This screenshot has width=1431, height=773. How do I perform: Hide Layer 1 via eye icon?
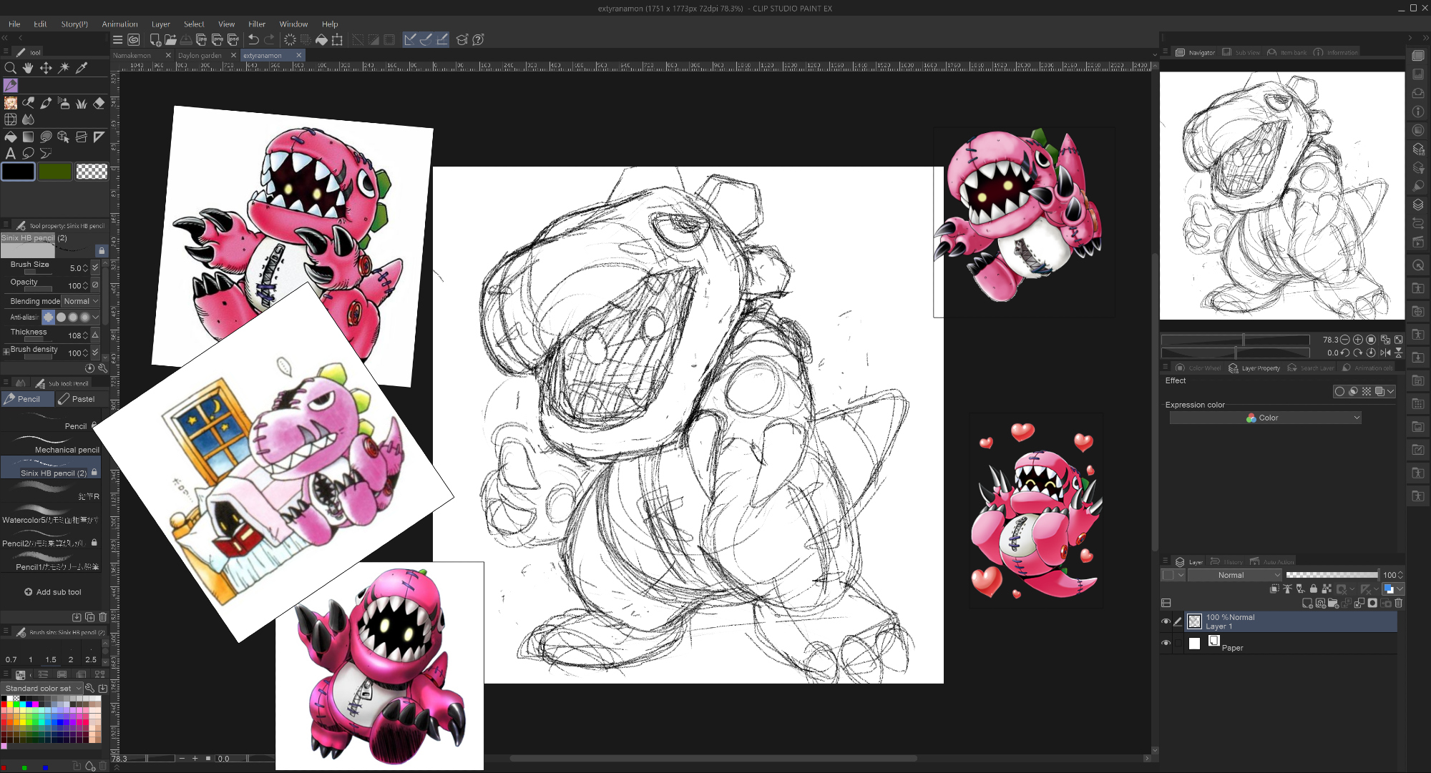[x=1166, y=621]
